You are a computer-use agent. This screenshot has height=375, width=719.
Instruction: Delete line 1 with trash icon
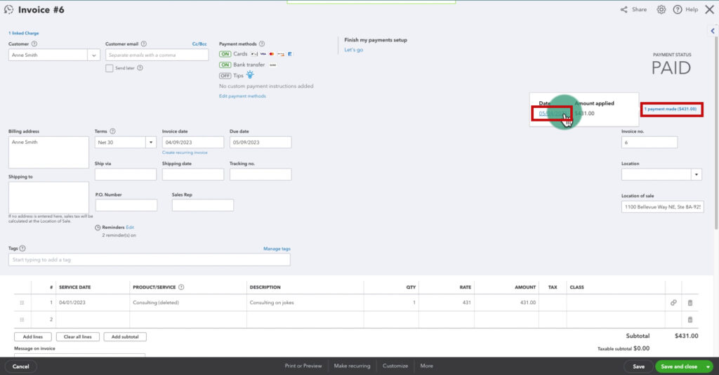pyautogui.click(x=690, y=303)
